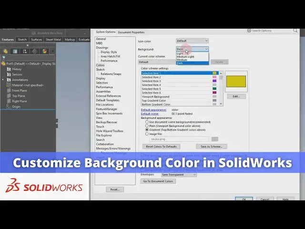Screen dimensions: 305x229
Task: Open the Sketch ribbon tab
Action: click(x=22, y=40)
